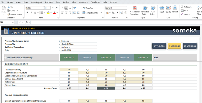Click AutoSum sigma icon

[182, 7]
